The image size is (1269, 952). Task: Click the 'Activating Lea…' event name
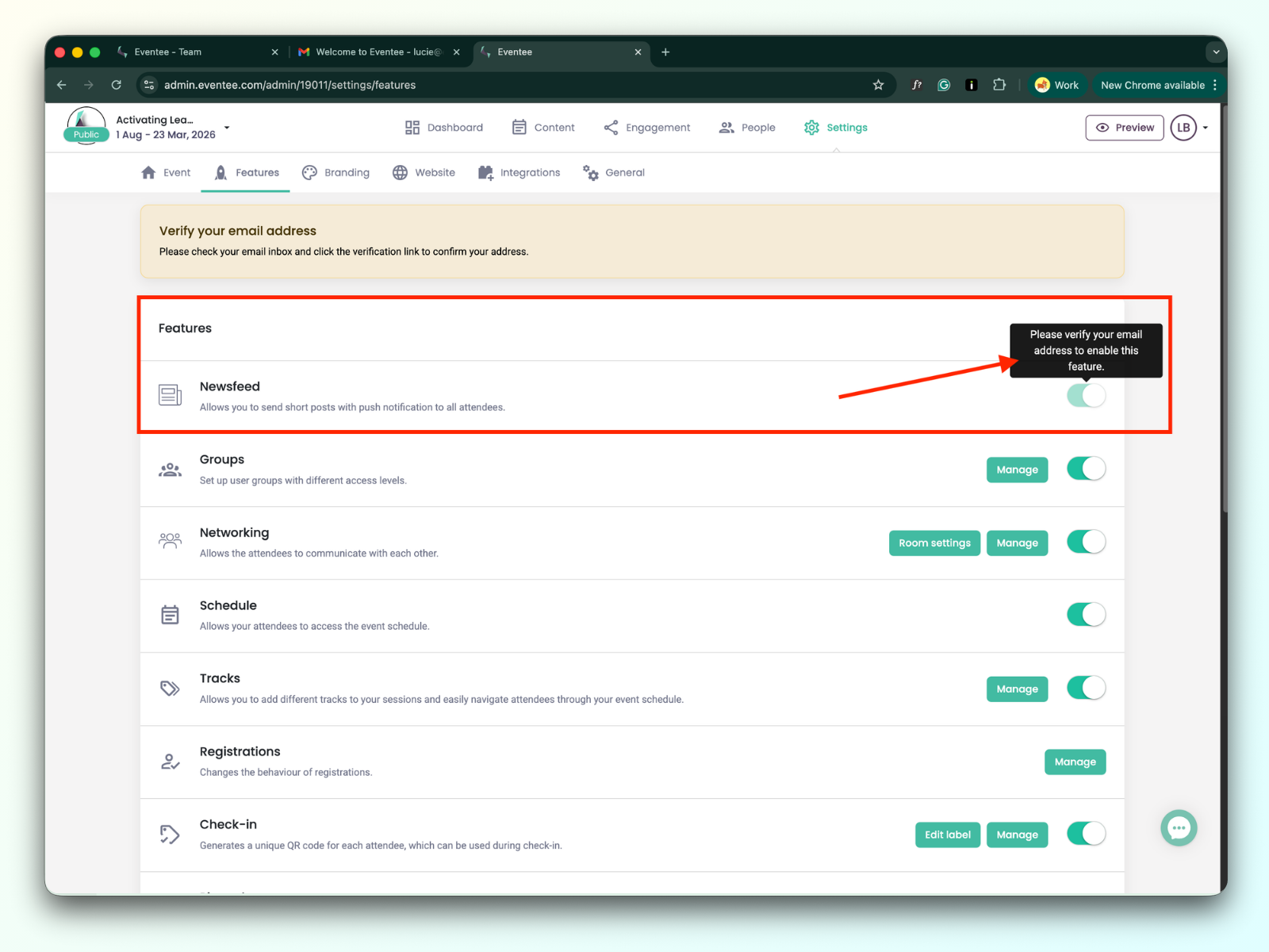155,120
